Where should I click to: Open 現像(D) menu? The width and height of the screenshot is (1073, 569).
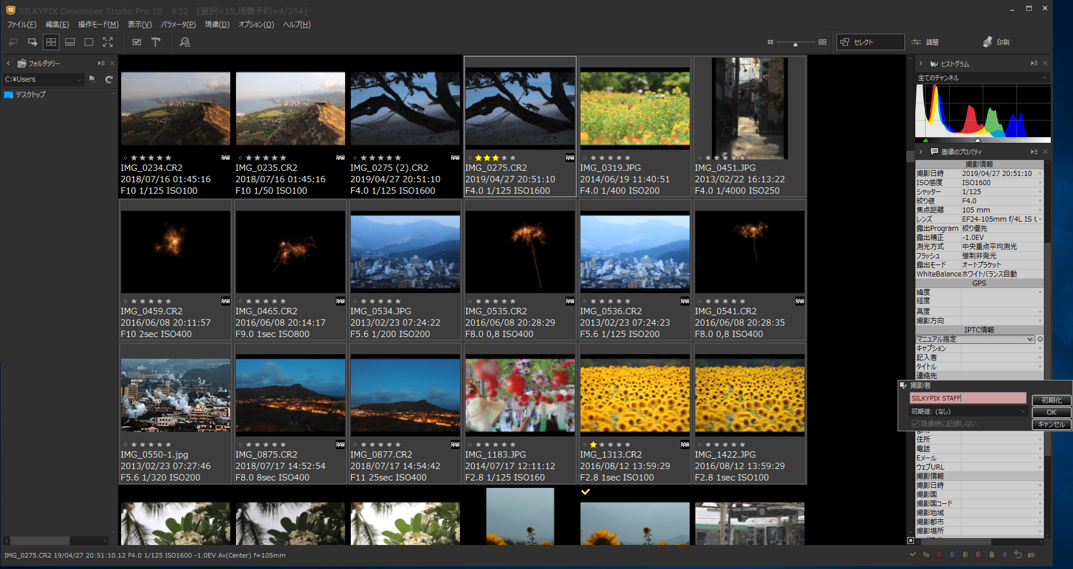217,25
